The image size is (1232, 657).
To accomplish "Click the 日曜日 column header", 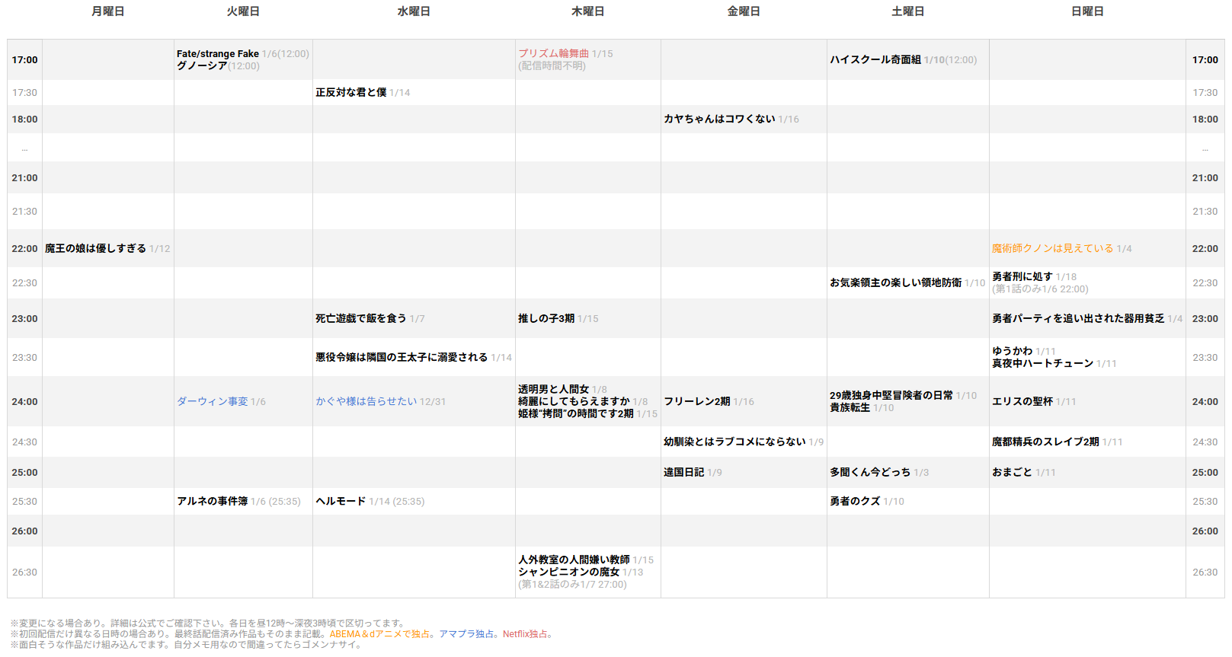I will click(x=1087, y=11).
